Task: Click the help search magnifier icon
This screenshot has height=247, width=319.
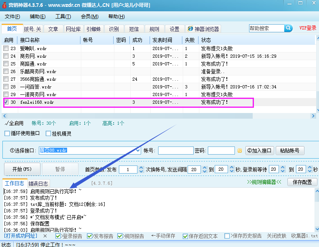Action: (x=288, y=28)
